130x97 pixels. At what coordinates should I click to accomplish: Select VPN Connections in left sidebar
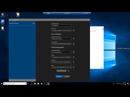15,23
